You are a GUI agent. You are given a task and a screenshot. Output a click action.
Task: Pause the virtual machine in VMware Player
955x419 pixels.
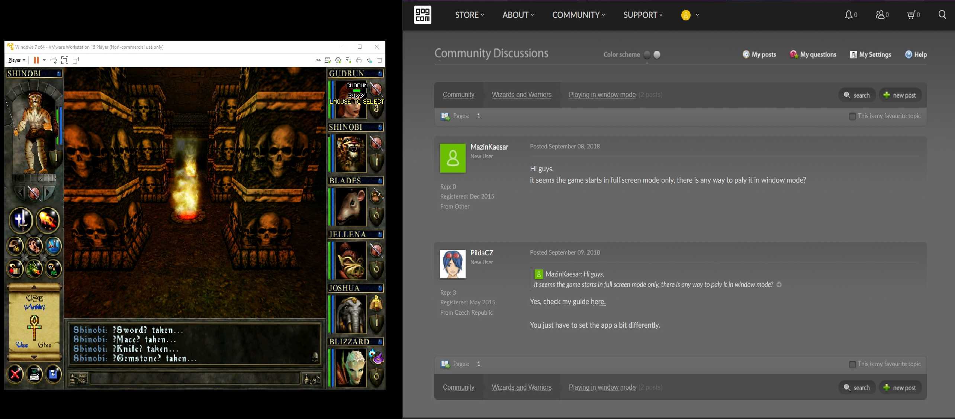coord(36,60)
